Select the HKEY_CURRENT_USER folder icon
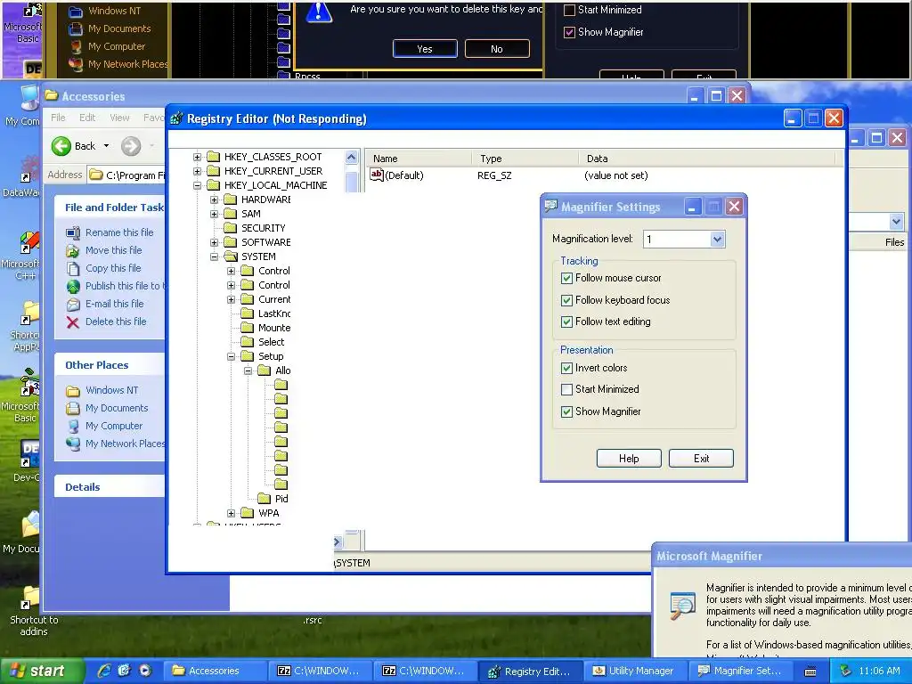Image resolution: width=912 pixels, height=684 pixels. coord(214,171)
